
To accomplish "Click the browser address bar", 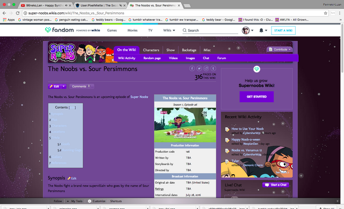I will (x=173, y=13).
